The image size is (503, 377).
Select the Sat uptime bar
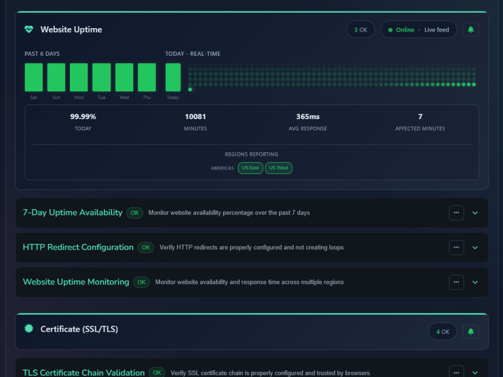pos(34,77)
